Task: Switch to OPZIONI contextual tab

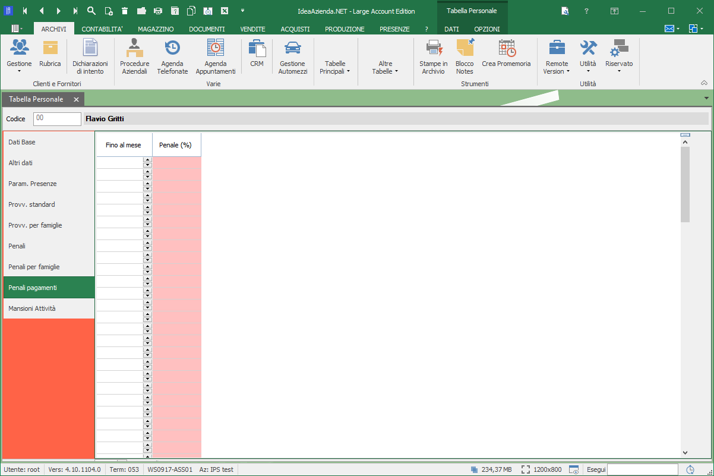Action: 487,29
